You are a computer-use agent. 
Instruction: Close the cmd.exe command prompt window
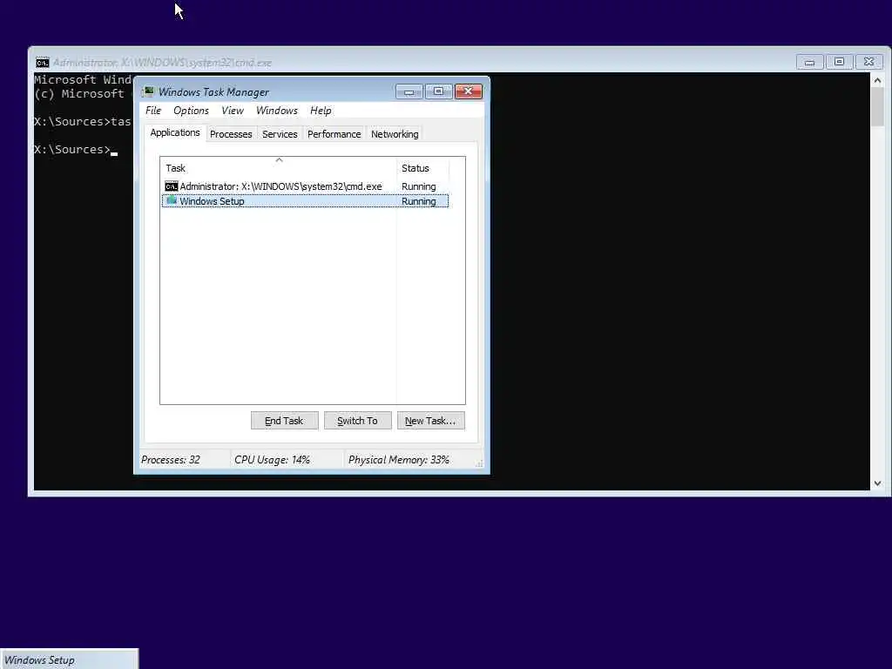(868, 62)
